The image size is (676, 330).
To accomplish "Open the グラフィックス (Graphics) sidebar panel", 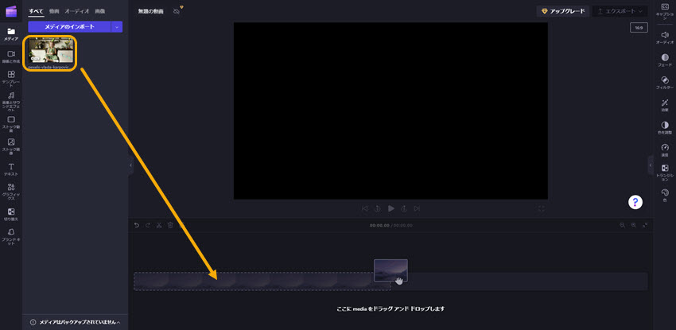I will [11, 191].
